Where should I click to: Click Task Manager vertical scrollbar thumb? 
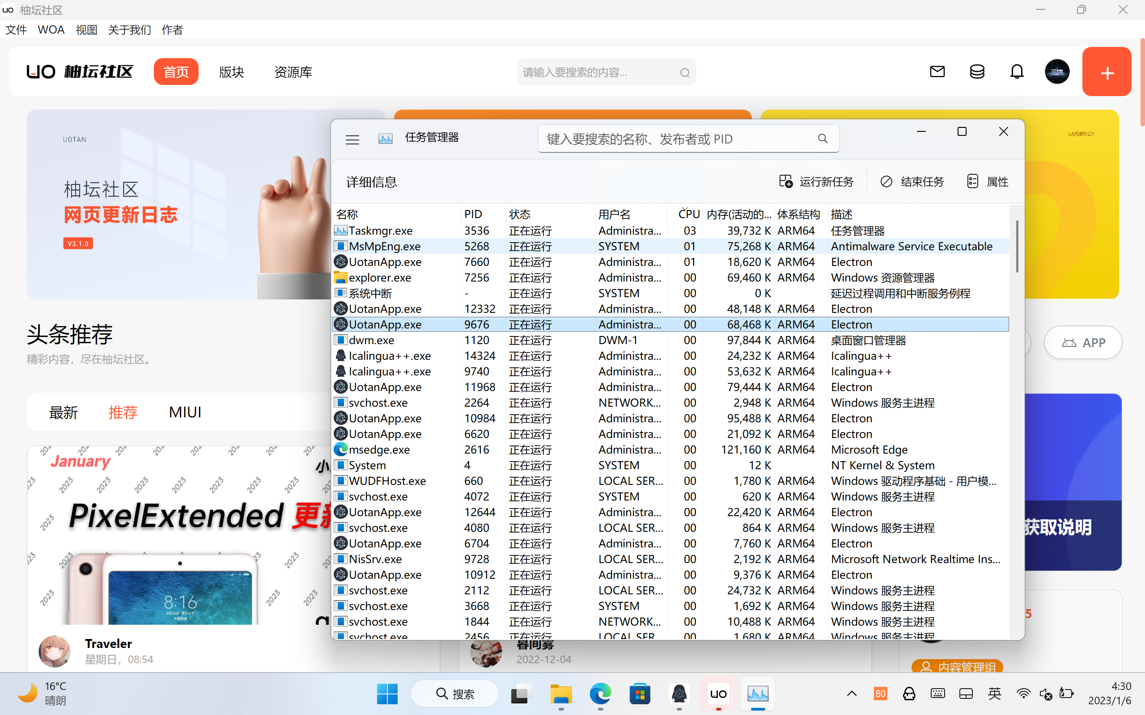[x=1017, y=246]
